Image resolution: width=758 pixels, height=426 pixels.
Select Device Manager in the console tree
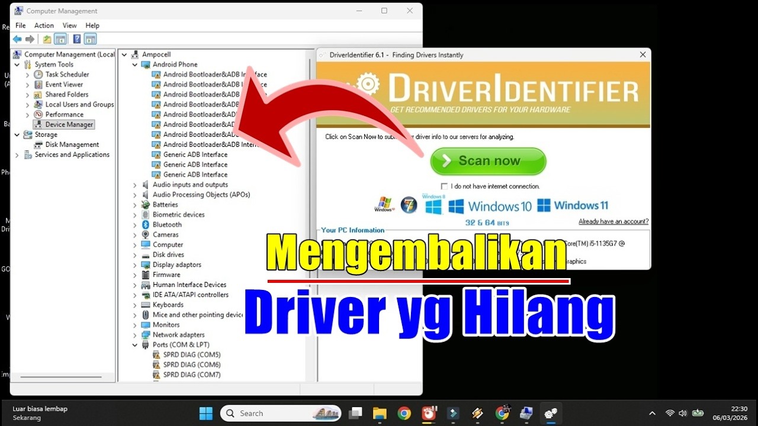[x=69, y=125]
